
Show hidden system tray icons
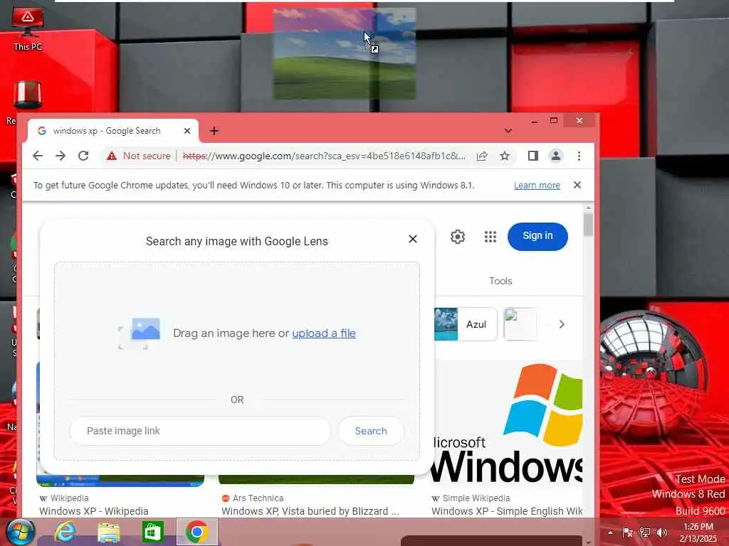(x=610, y=532)
